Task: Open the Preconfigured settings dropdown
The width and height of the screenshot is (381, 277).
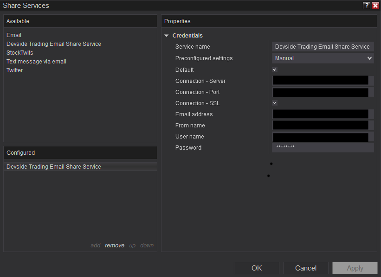Action: [x=323, y=58]
